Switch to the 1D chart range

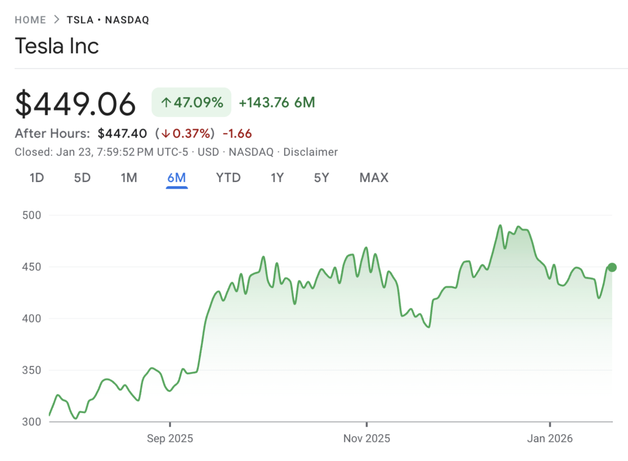(36, 178)
